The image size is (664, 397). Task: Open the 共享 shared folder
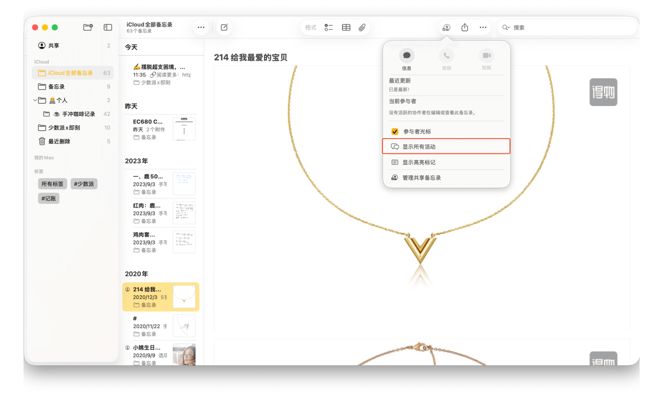coord(73,45)
